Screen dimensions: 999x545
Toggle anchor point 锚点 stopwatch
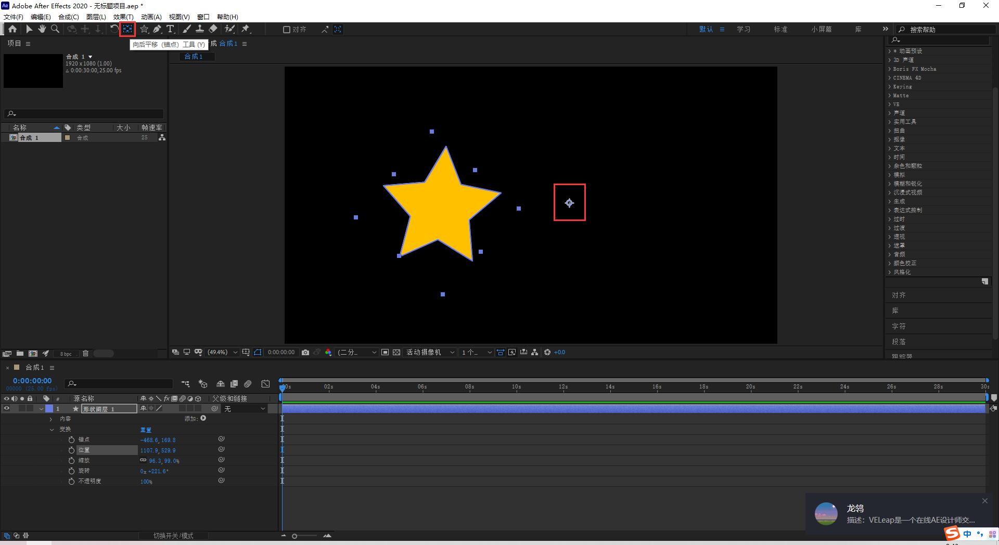point(72,440)
